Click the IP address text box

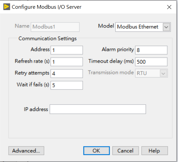98,109
